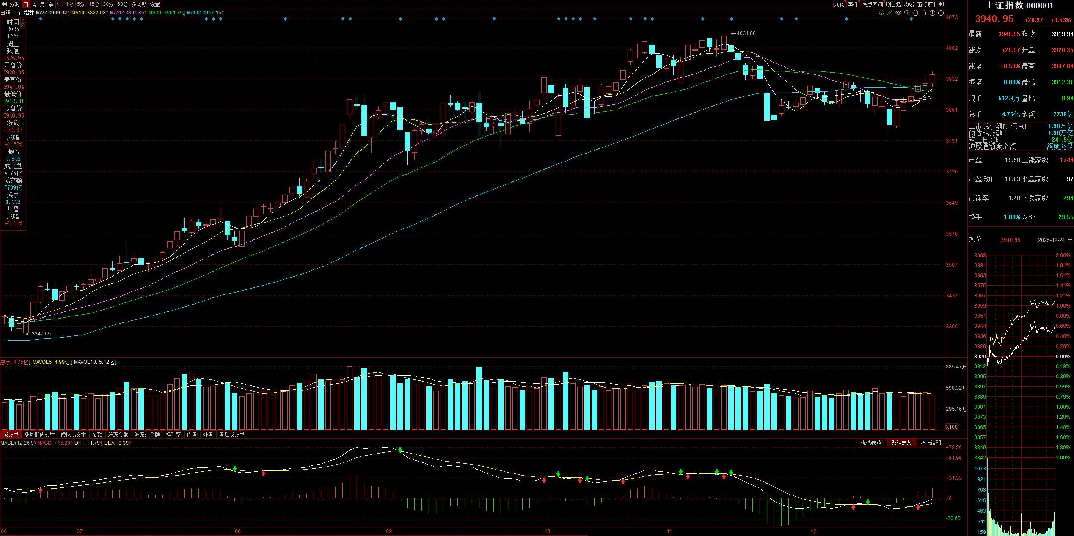
Task: Click the 默认参数 button
Action: pos(901,443)
